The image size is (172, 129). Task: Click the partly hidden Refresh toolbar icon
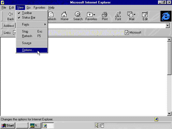click(51, 14)
